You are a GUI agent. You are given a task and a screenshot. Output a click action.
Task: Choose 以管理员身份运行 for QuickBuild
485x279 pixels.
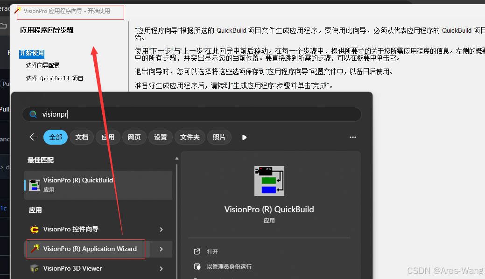pyautogui.click(x=229, y=266)
